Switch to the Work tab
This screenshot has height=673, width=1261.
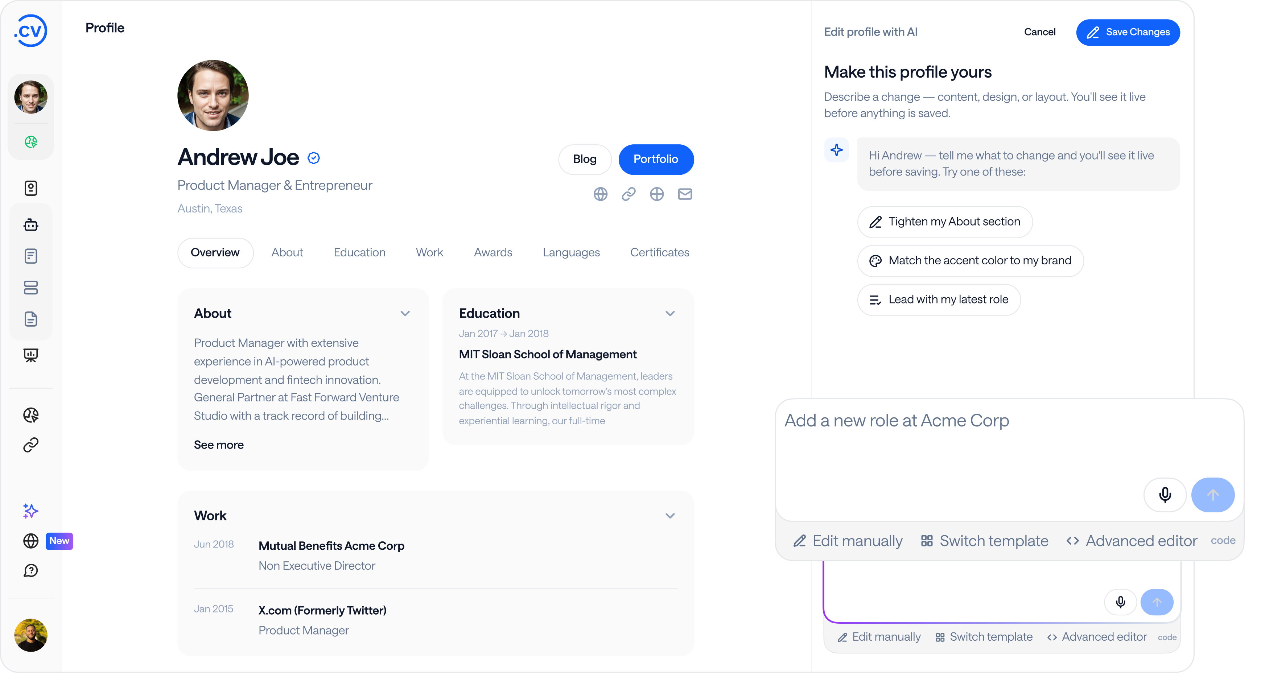(429, 253)
